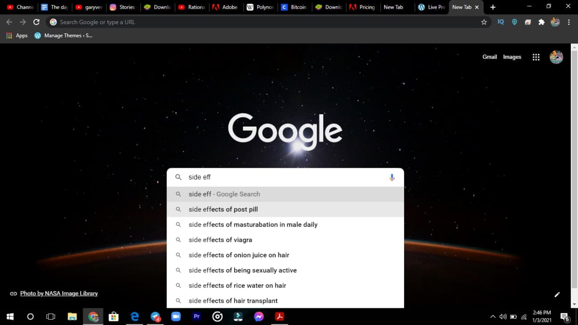
Task: Select suggestion 'side effects of rice water on hair'
Action: point(285,285)
